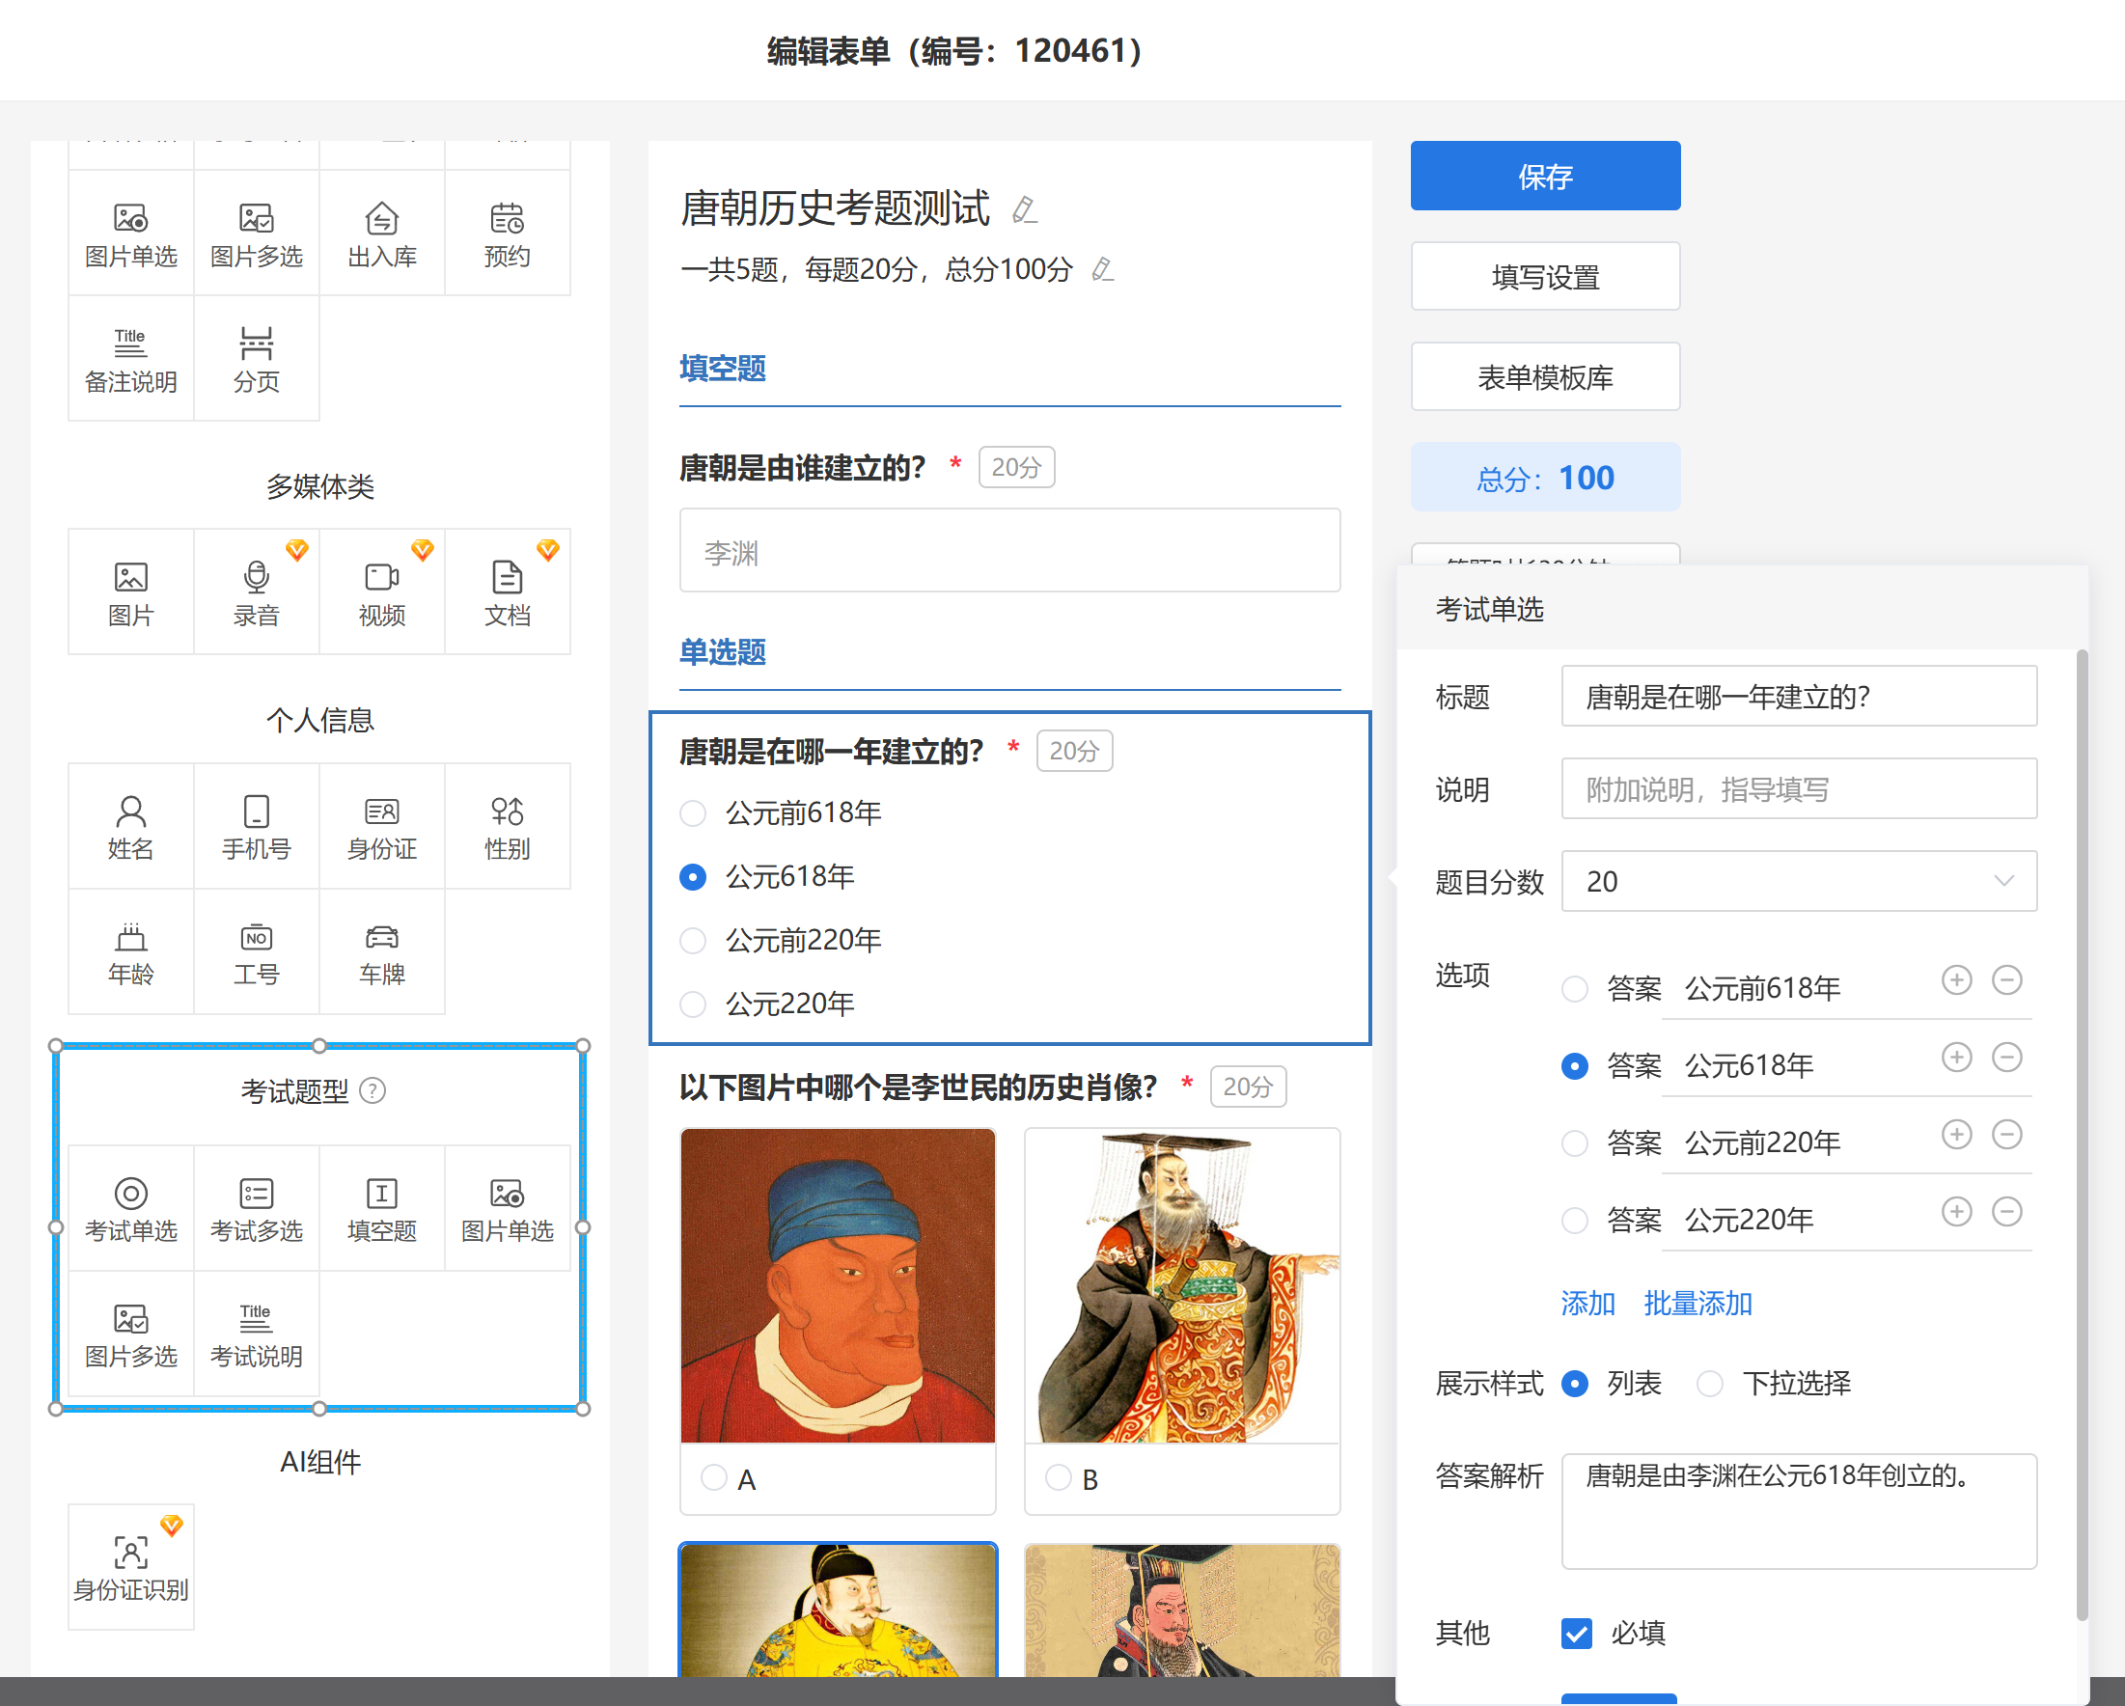2125x1706 pixels.
Task: Click plus icon next to 公元前618年 option
Action: click(1955, 980)
